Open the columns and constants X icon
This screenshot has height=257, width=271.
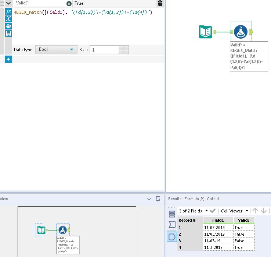8,19
